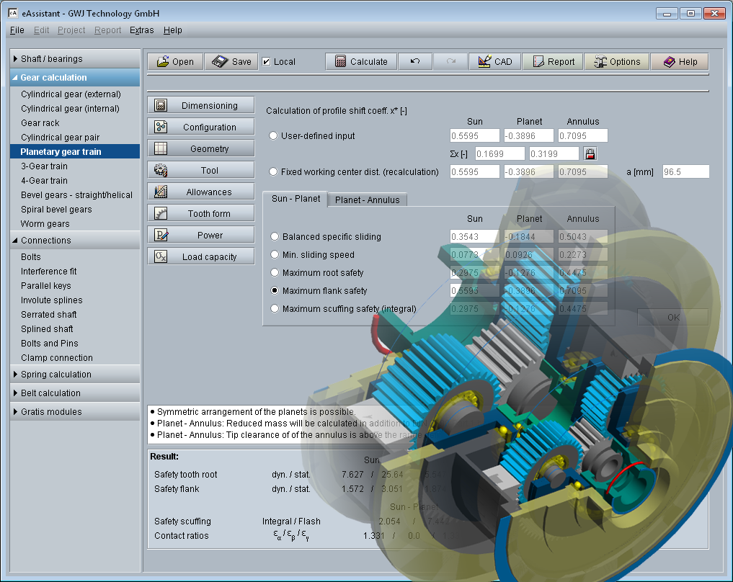This screenshot has height=582, width=733.
Task: Open the Allowances panel
Action: [200, 191]
